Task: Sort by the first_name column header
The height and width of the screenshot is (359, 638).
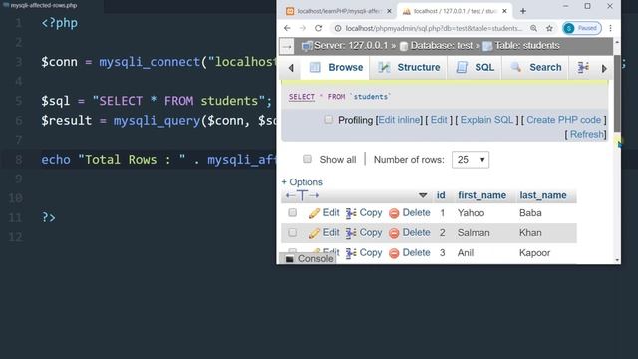Action: 481,195
